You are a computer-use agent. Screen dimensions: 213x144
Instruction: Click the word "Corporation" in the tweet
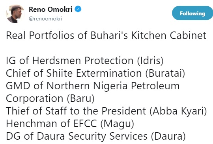pyautogui.click(x=35, y=98)
